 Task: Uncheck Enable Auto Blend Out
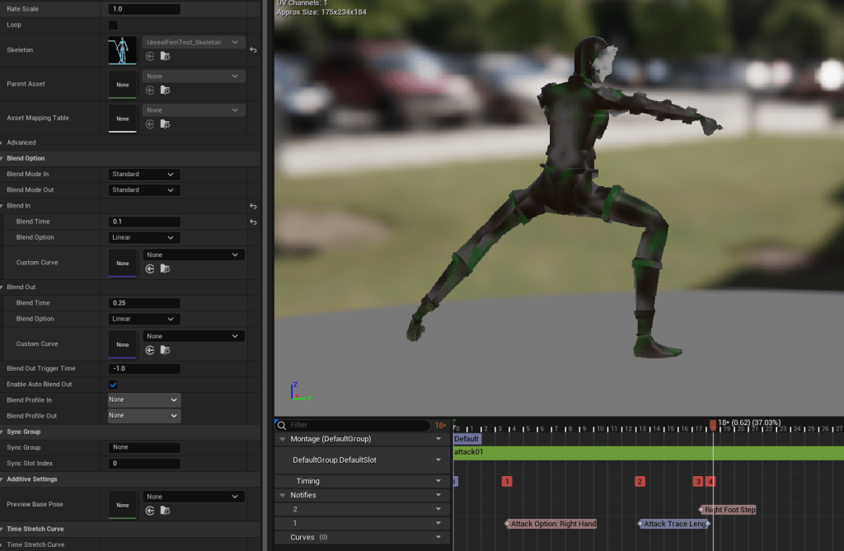pos(114,385)
